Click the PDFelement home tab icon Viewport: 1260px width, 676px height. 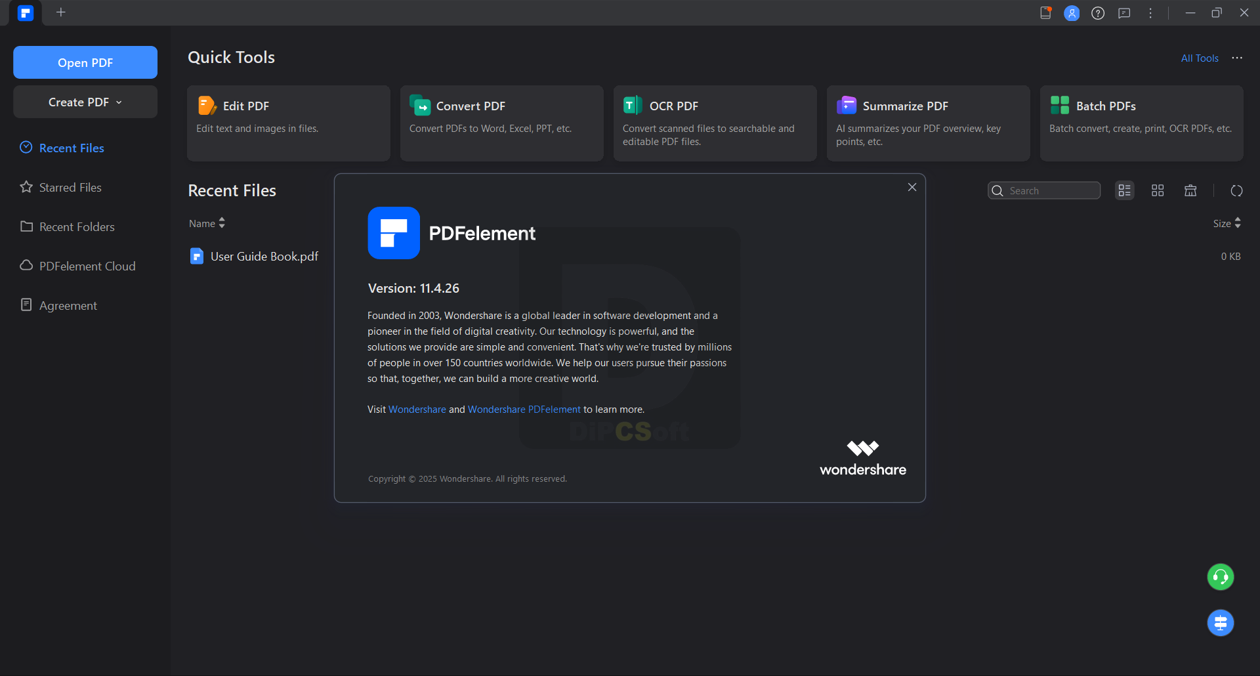point(26,12)
